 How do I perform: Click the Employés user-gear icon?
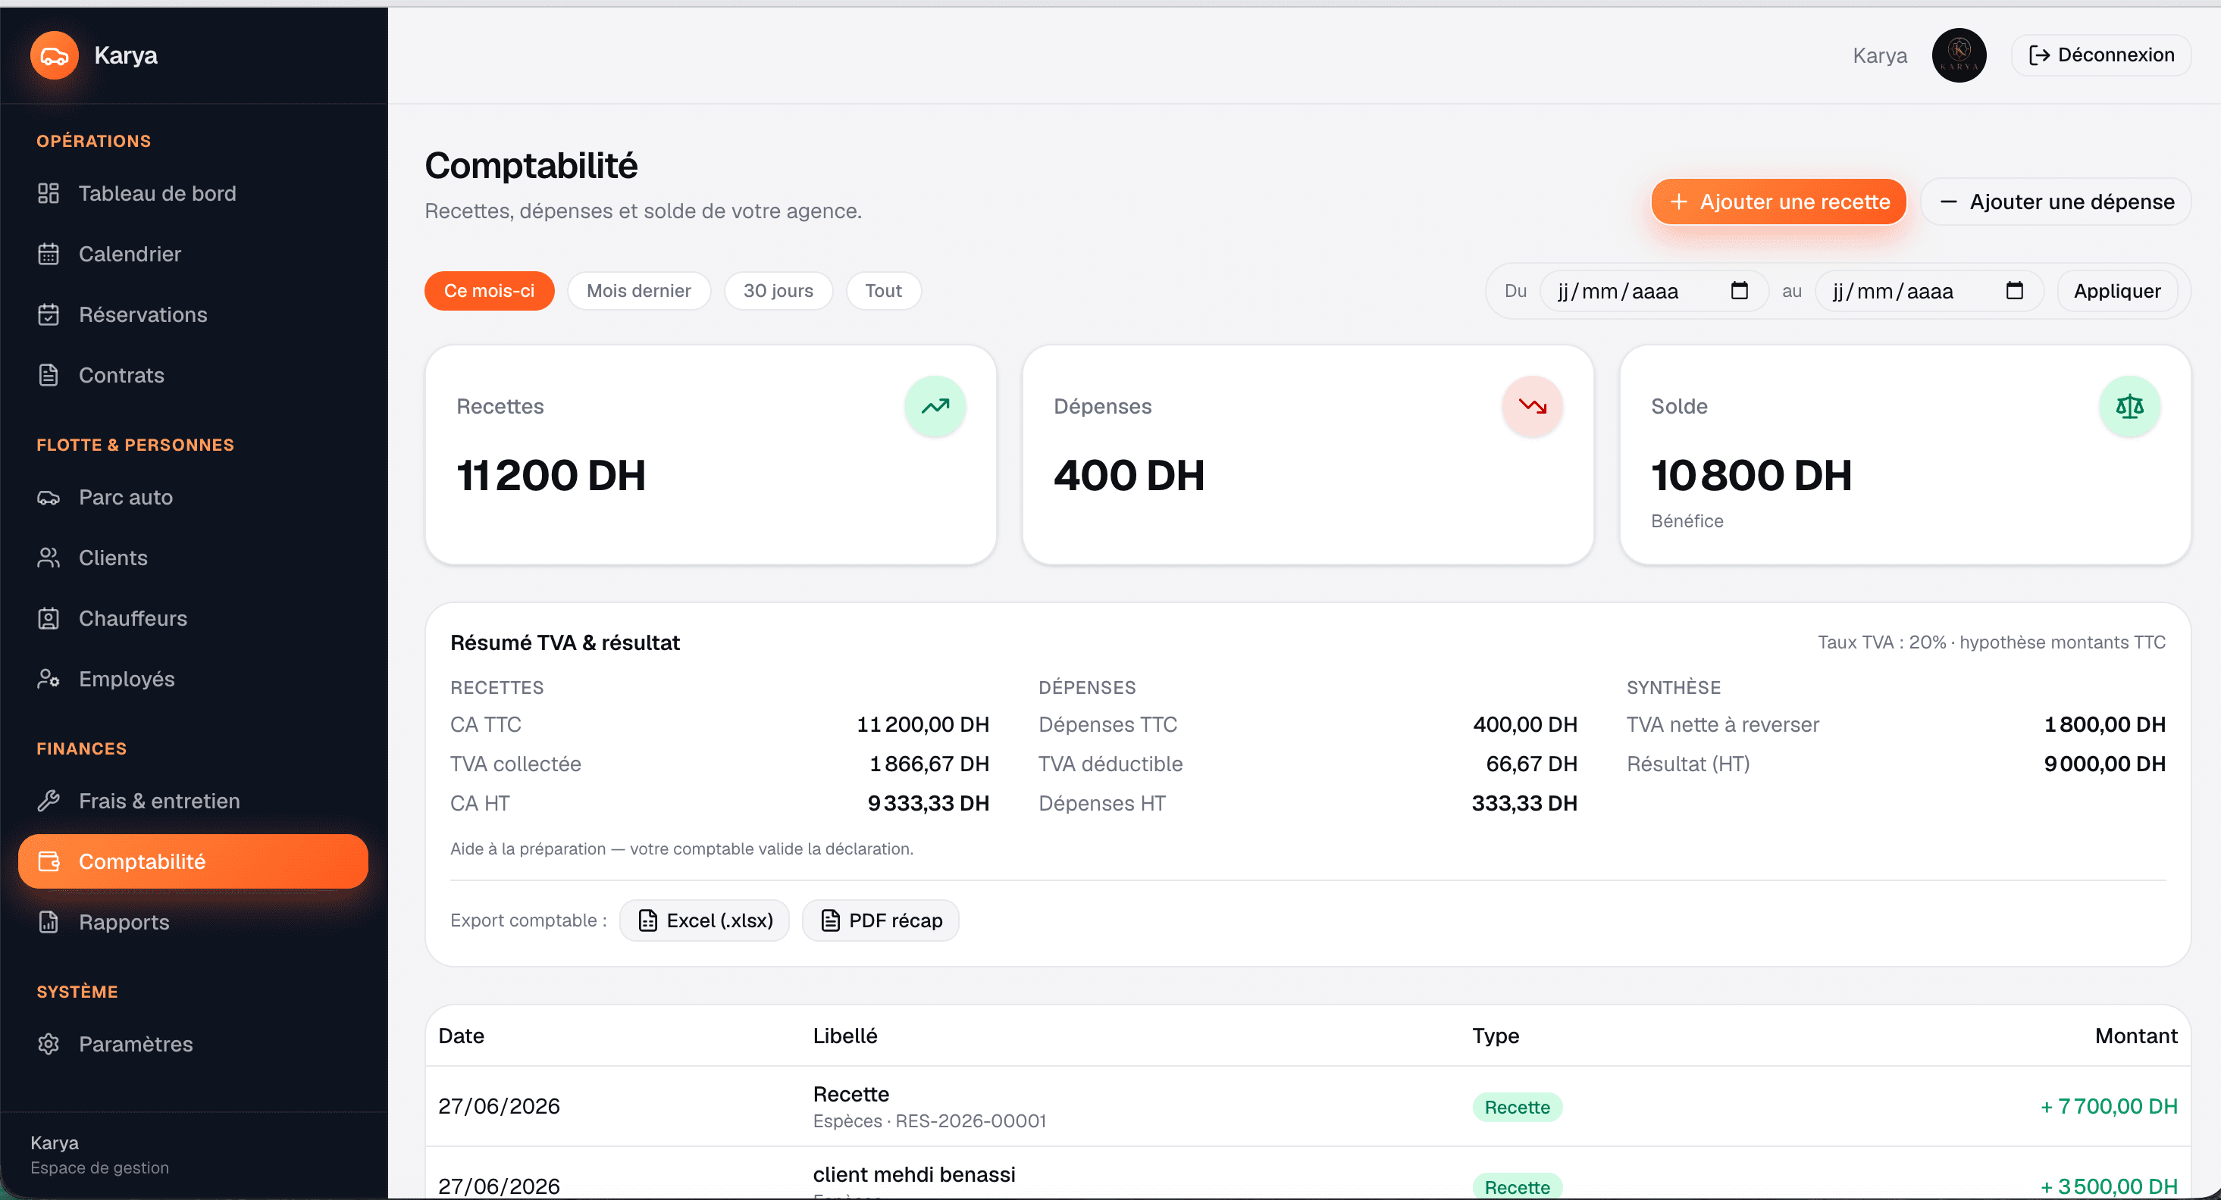[49, 680]
